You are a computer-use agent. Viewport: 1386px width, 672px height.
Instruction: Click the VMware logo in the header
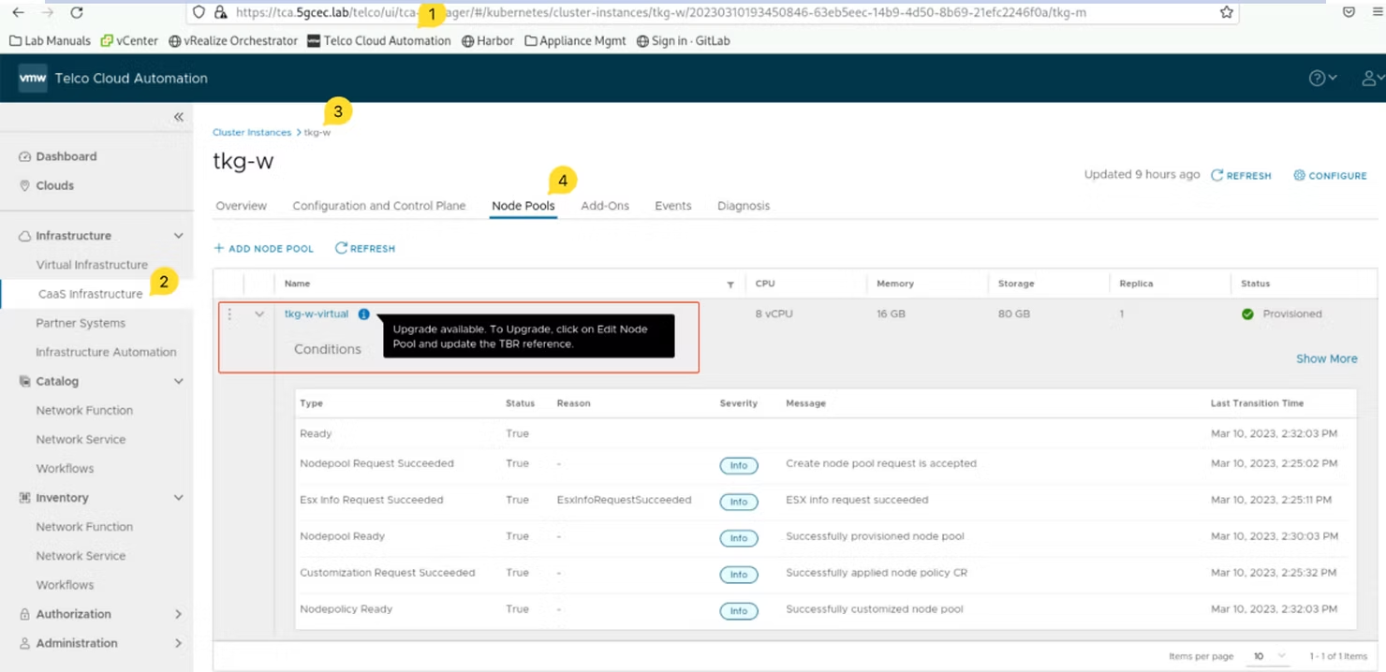coord(32,78)
